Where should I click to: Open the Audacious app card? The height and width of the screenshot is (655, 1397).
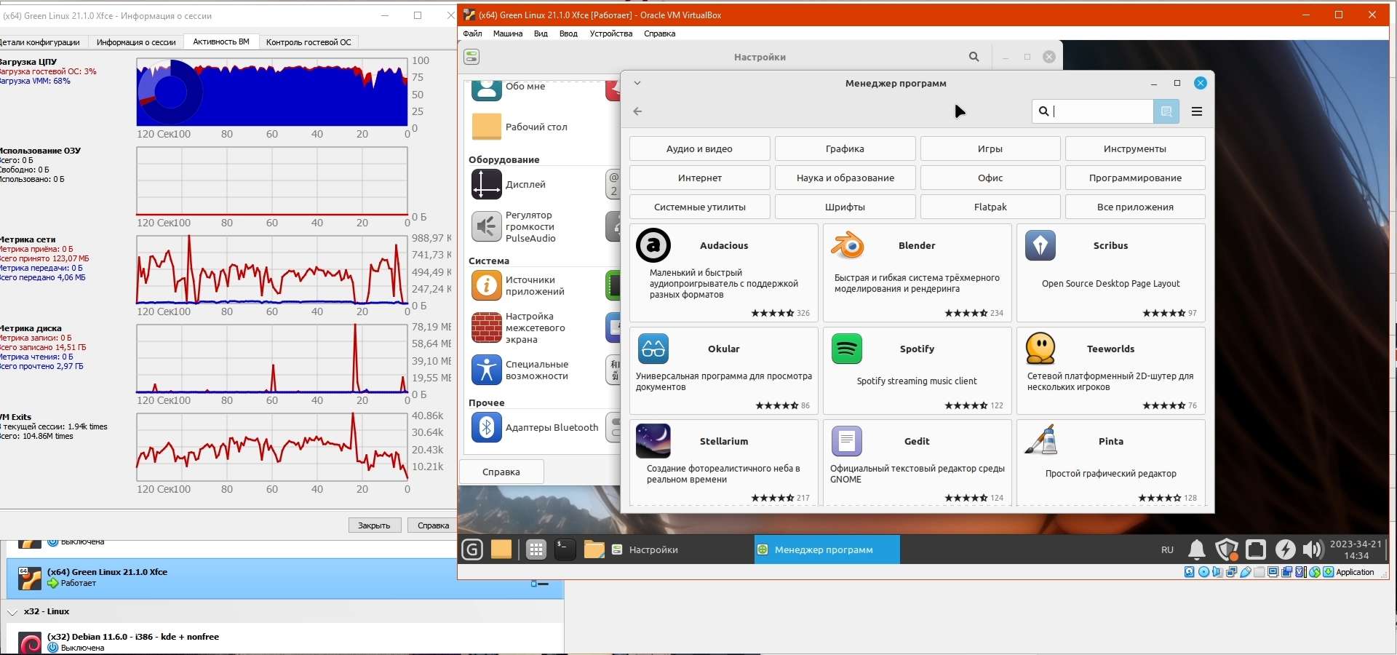[x=723, y=273]
